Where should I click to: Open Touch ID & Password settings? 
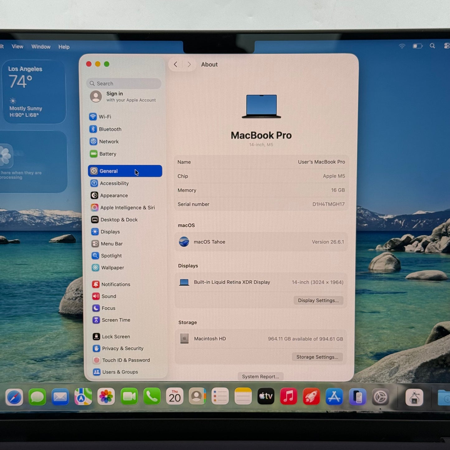coord(127,360)
